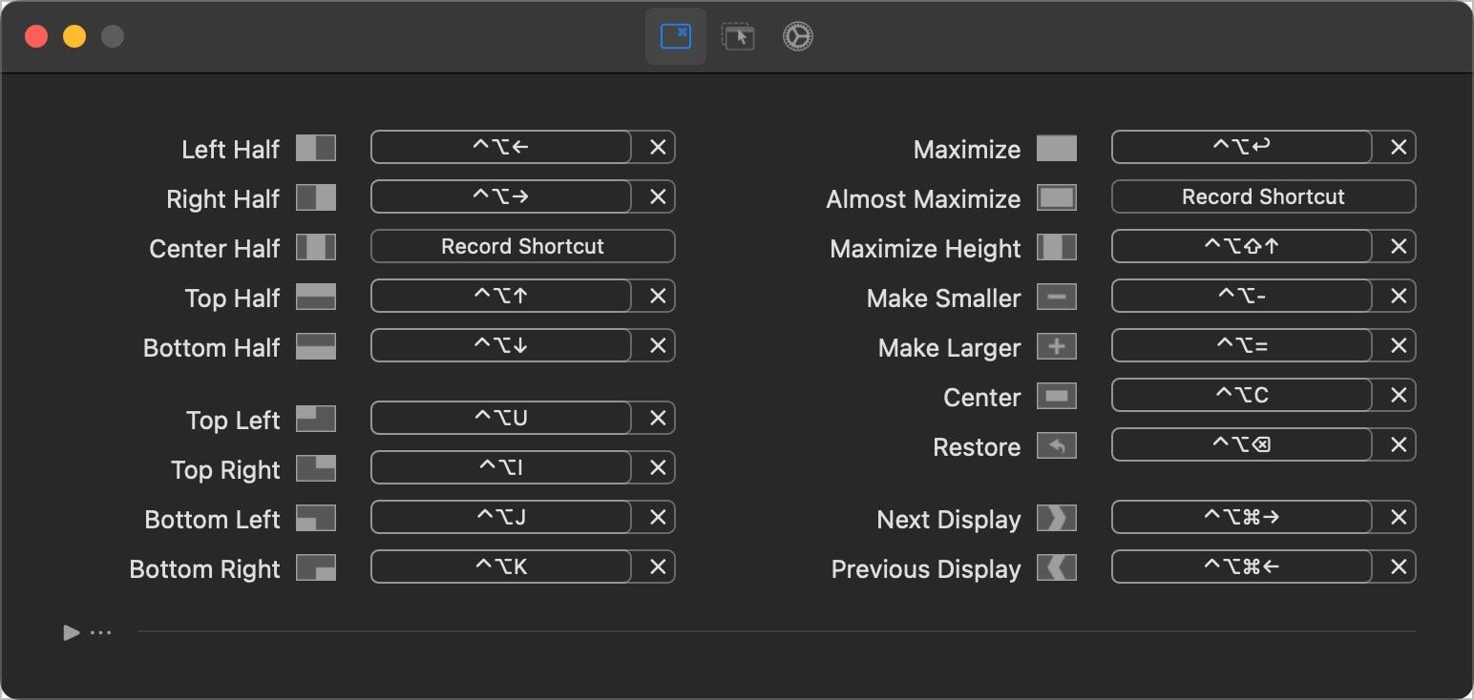Clear the Left Half shortcut

[x=656, y=147]
